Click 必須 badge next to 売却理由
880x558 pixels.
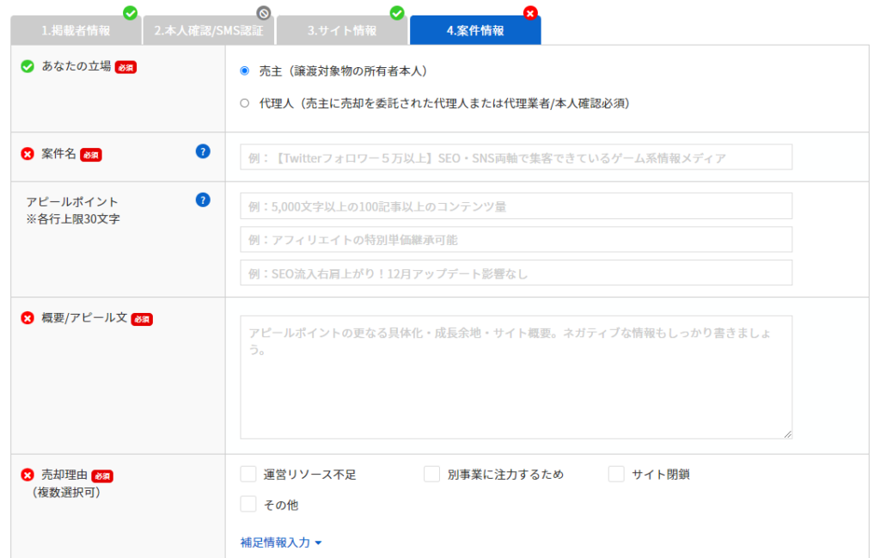[102, 476]
